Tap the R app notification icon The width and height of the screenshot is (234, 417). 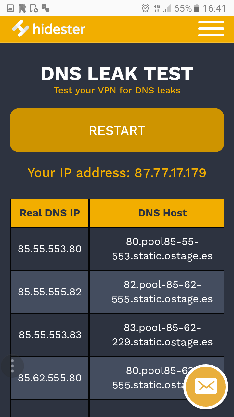click(22, 8)
